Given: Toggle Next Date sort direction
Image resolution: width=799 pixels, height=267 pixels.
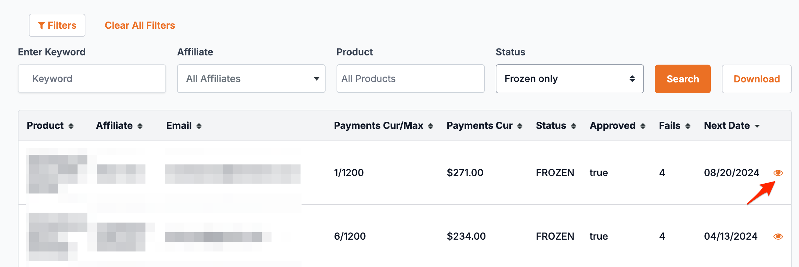Looking at the screenshot, I should click(757, 126).
